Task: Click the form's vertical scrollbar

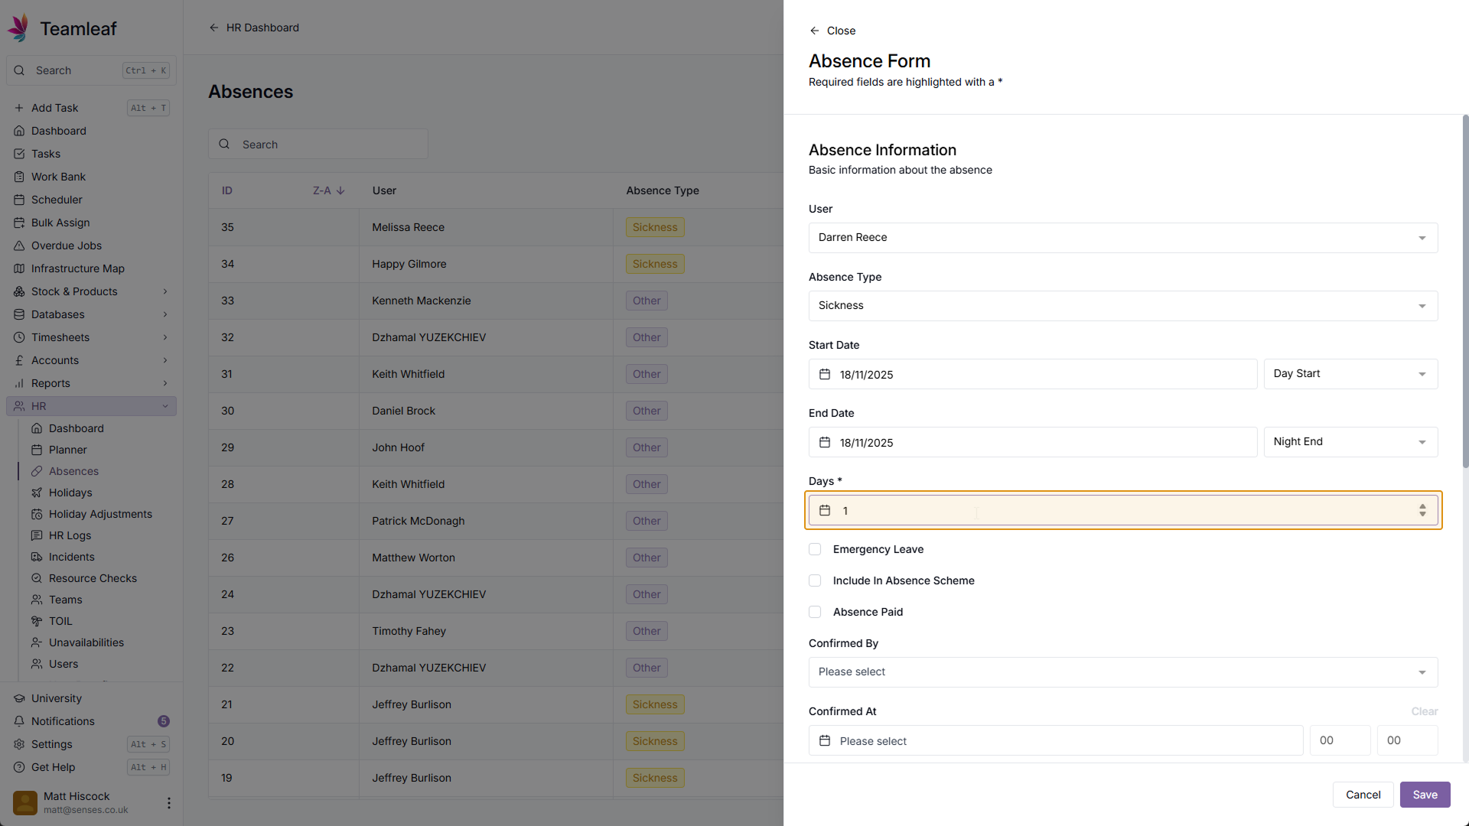Action: click(1465, 291)
